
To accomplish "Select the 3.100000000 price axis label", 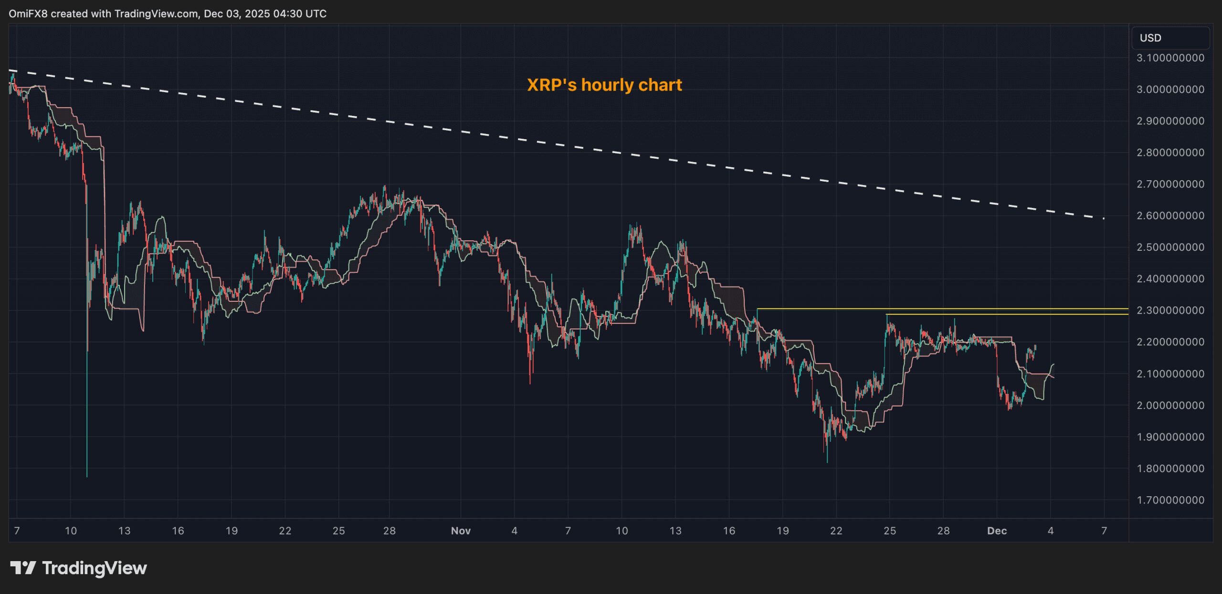I will [1170, 58].
